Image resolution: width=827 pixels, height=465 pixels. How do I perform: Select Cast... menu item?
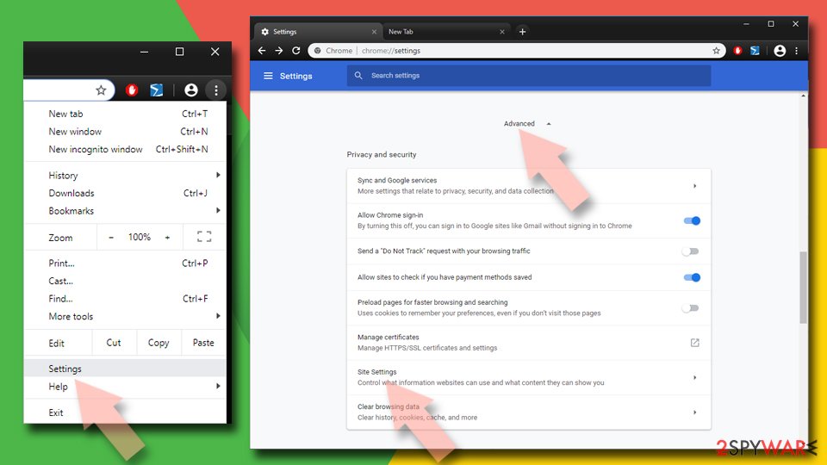[x=125, y=281]
